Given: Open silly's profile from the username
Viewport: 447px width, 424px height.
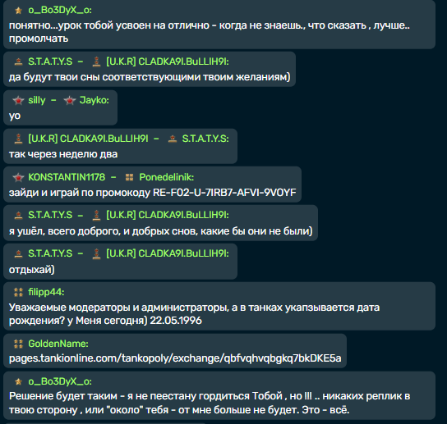Looking at the screenshot, I should tap(37, 100).
